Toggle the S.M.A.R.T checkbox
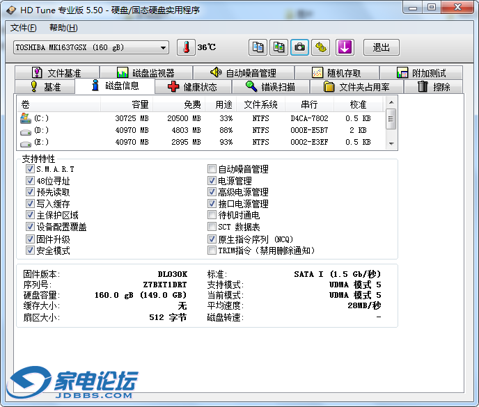The image size is (479, 407). [30, 169]
